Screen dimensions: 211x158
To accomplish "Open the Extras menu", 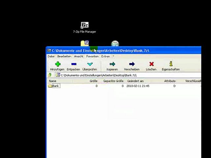I will [x=105, y=56].
